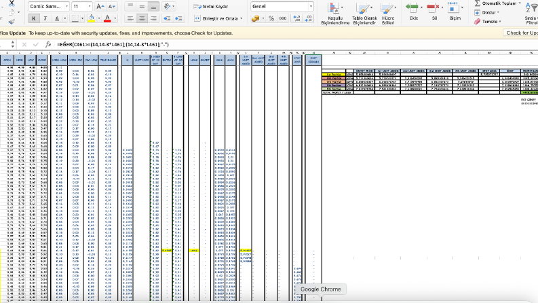This screenshot has width=538, height=303.
Task: Click the decrease decimal places icon
Action: pyautogui.click(x=309, y=18)
